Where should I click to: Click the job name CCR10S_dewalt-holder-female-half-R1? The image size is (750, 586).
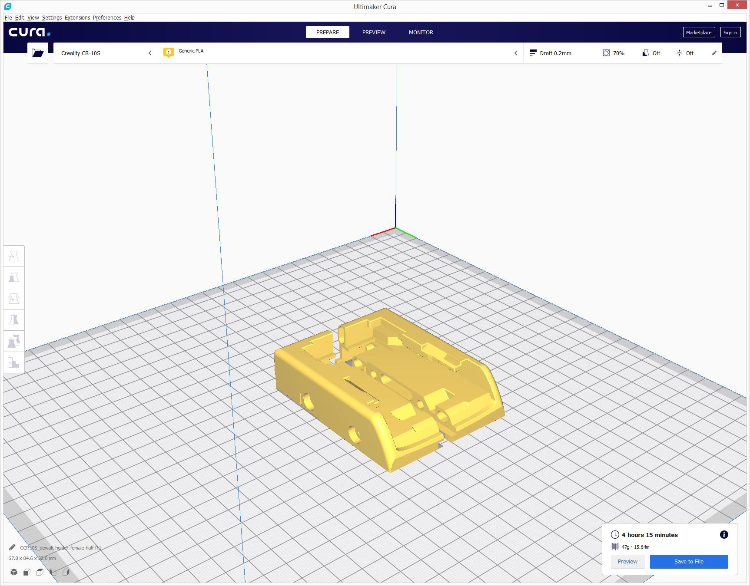click(x=60, y=547)
